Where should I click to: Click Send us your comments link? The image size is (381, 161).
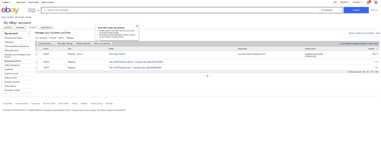point(365,33)
